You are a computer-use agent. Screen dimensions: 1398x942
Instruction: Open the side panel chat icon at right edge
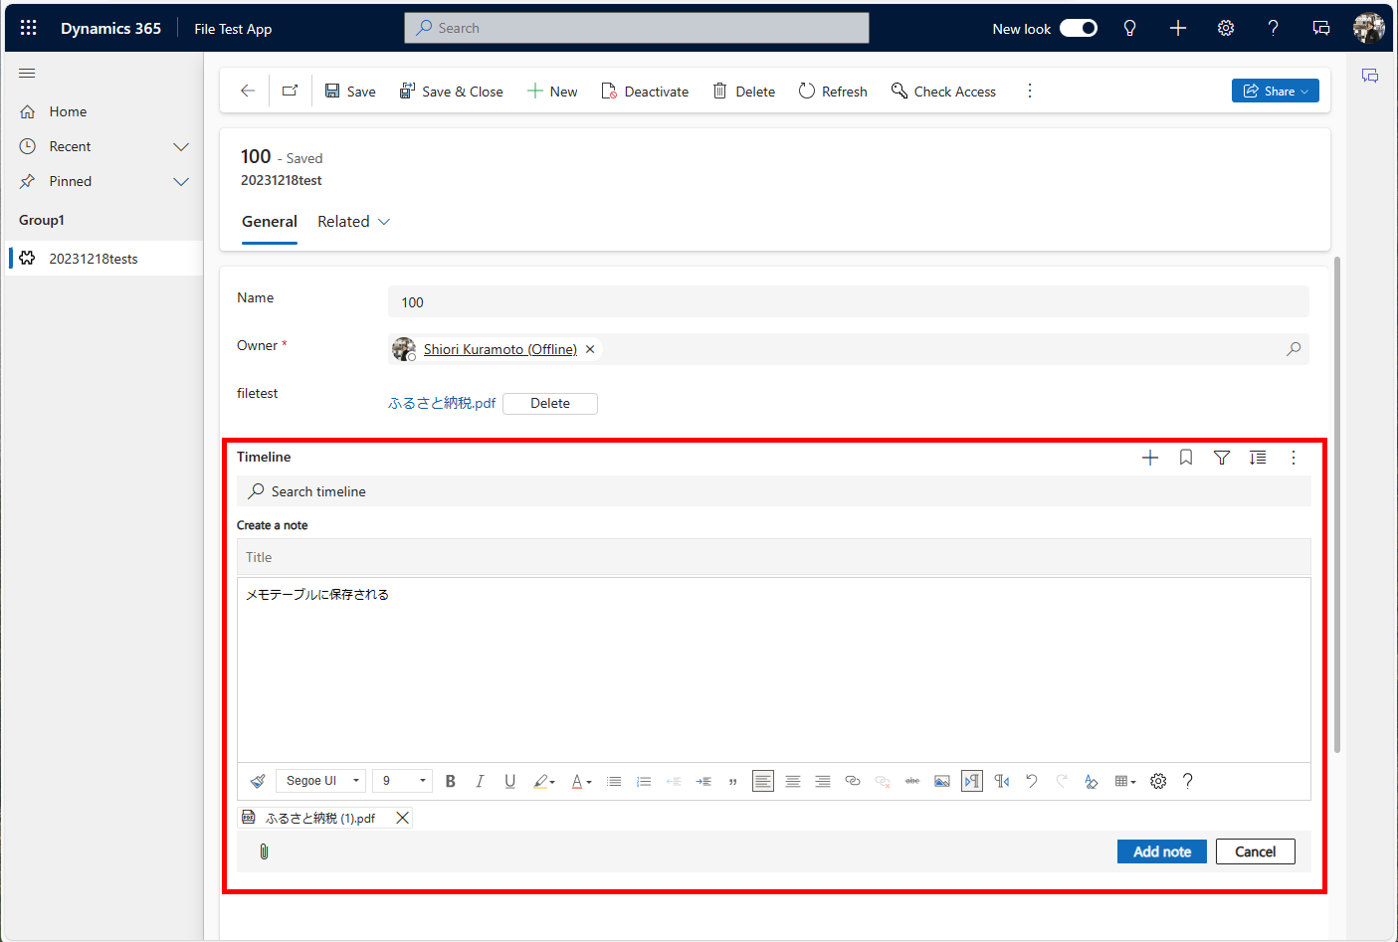pos(1370,76)
